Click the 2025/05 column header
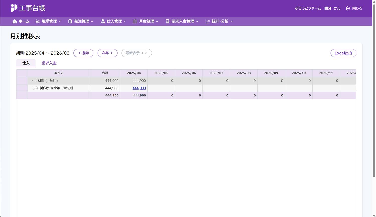The width and height of the screenshot is (376, 217). pyautogui.click(x=161, y=73)
